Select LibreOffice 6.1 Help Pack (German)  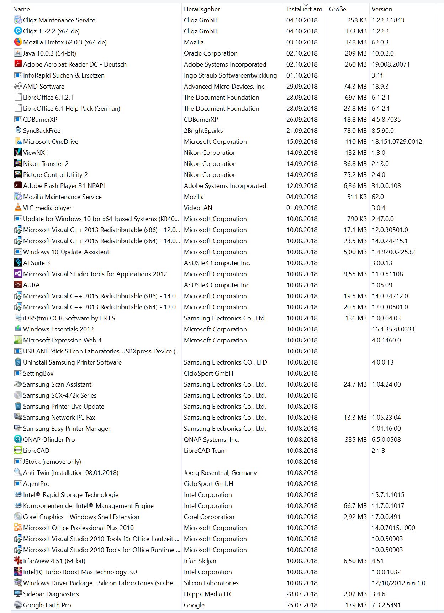pyautogui.click(x=72, y=108)
